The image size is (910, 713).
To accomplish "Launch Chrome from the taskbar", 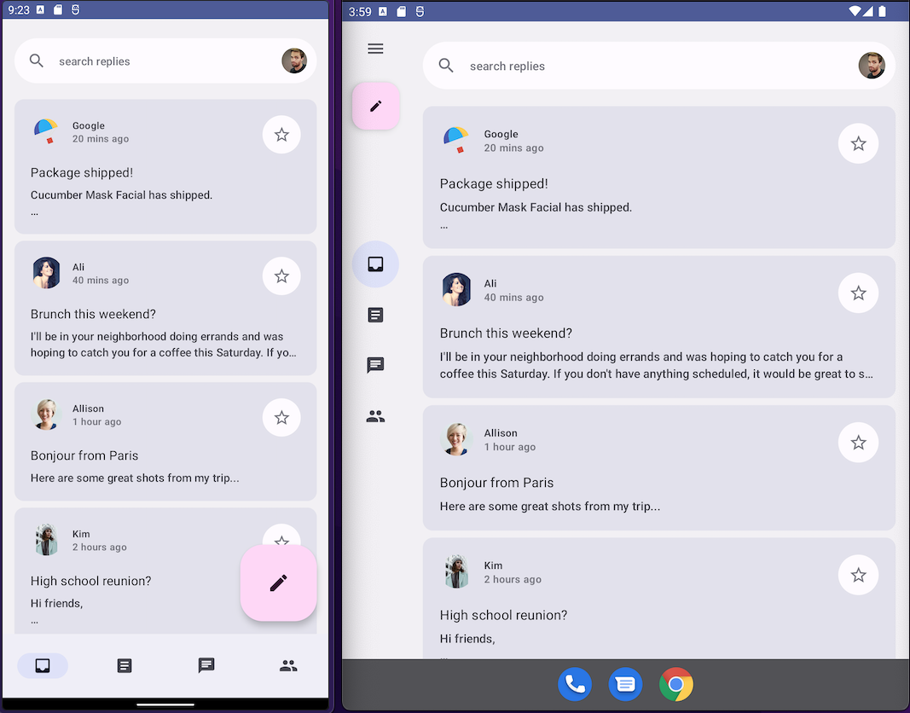I will click(x=675, y=684).
